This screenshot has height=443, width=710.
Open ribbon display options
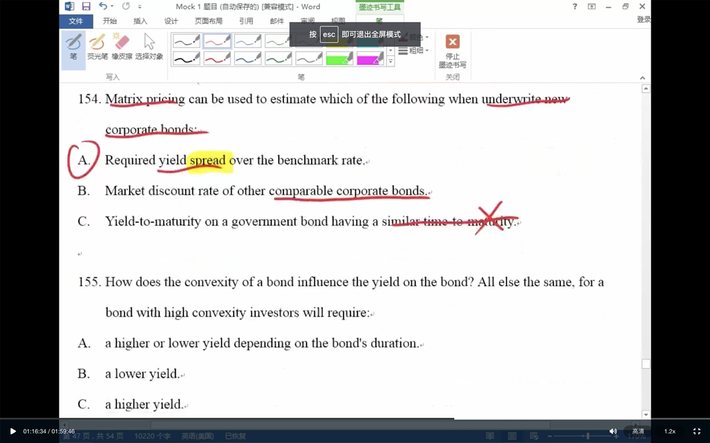point(592,6)
